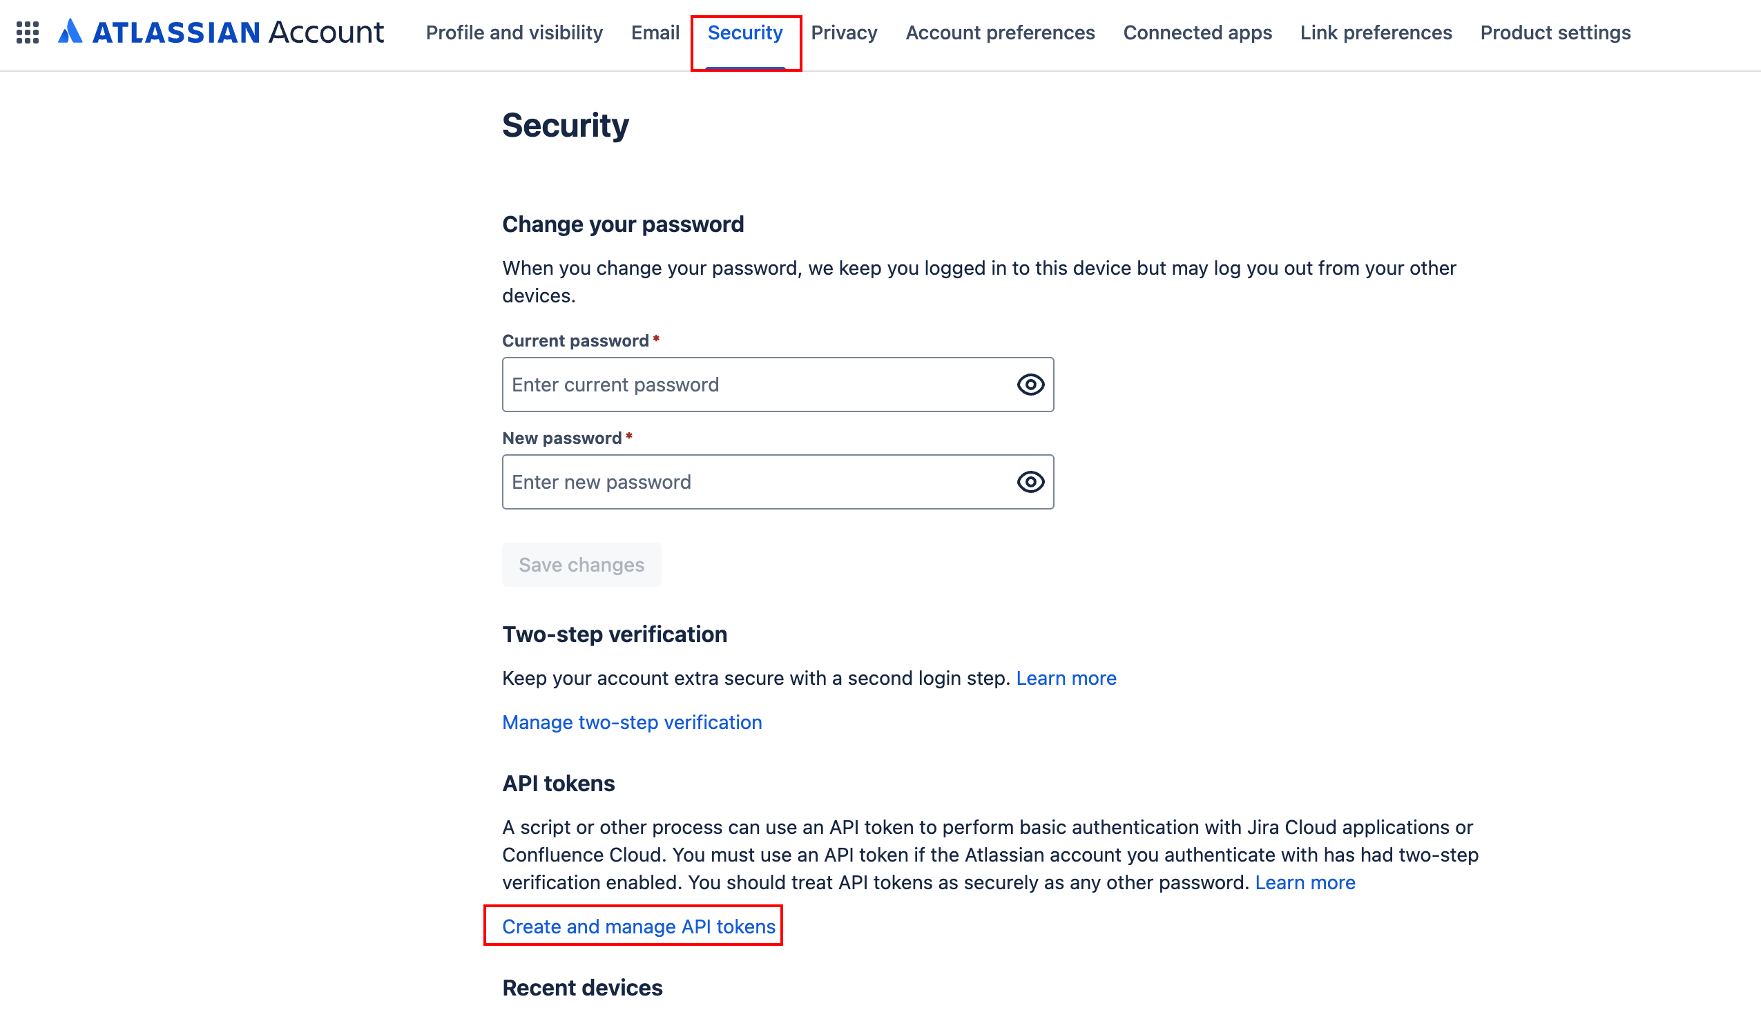Screen dimensions: 1761x1019
Task: Focus the new password entry box
Action: pos(733,481)
